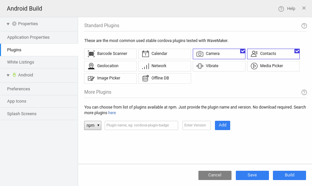The width and height of the screenshot is (312, 186).
Task: Uncheck the Camera plugin checkmark
Action: [242, 51]
